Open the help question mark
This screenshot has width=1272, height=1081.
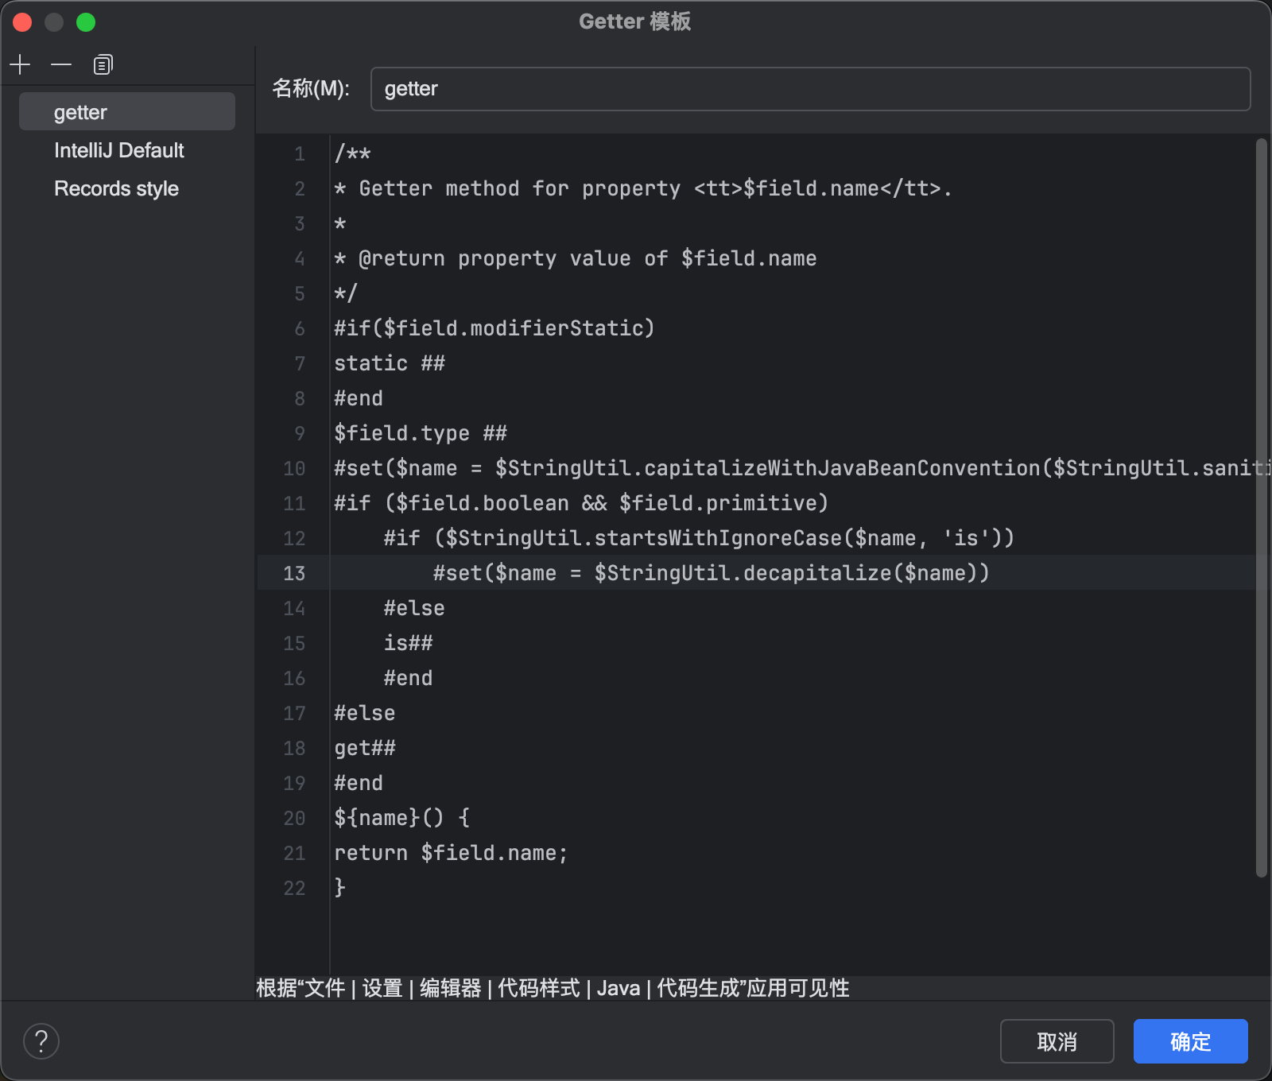coord(41,1041)
